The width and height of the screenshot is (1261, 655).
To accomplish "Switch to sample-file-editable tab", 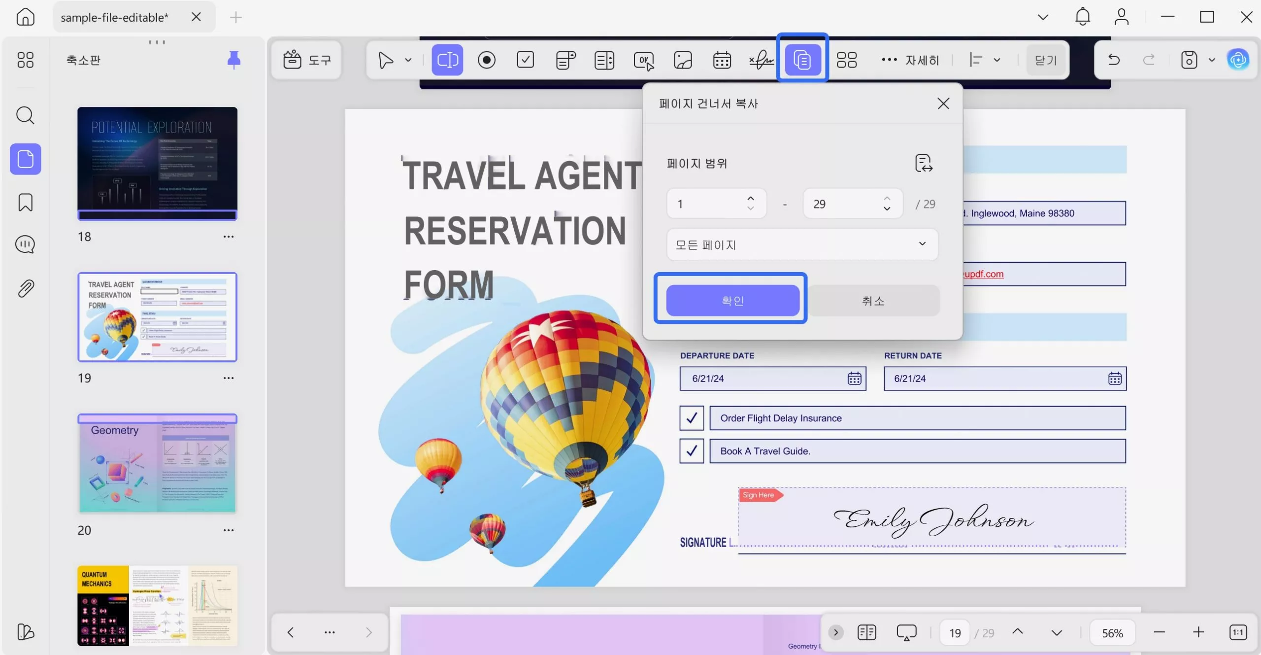I will (114, 17).
